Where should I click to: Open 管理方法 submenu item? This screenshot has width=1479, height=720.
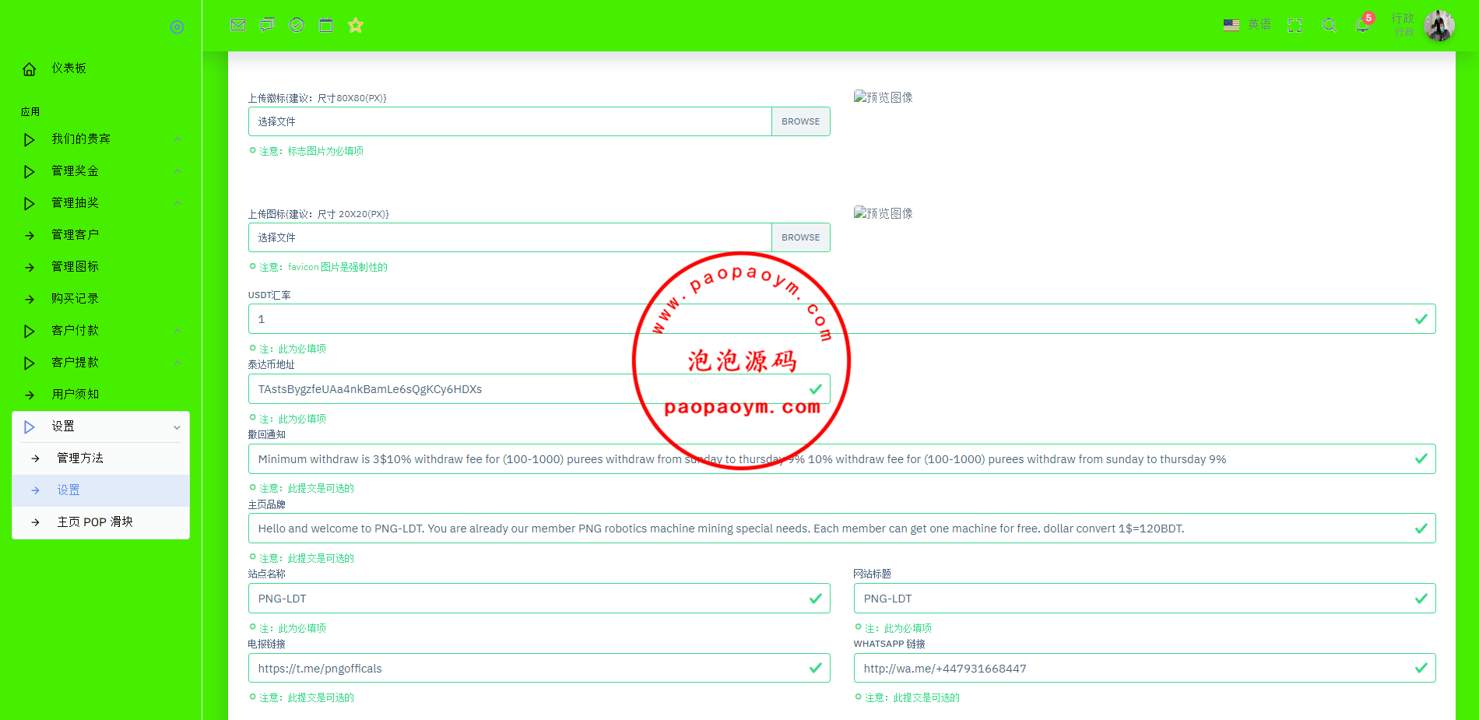(80, 458)
